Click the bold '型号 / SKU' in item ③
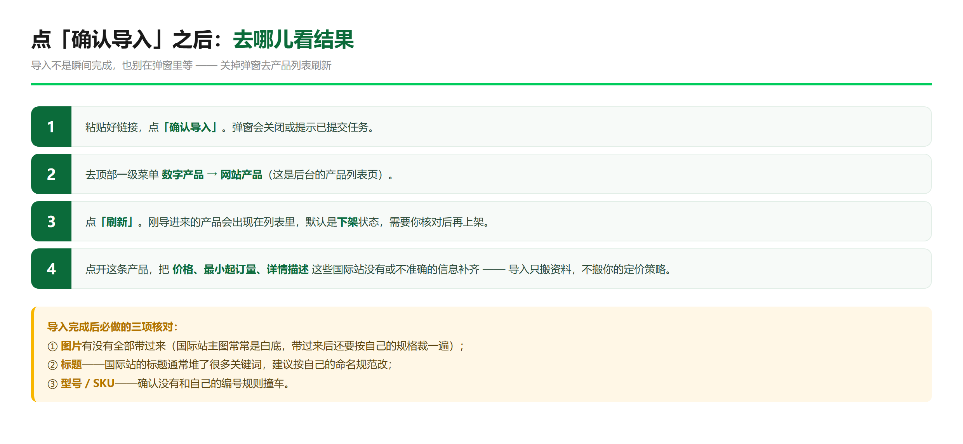The height and width of the screenshot is (444, 963). pos(87,383)
